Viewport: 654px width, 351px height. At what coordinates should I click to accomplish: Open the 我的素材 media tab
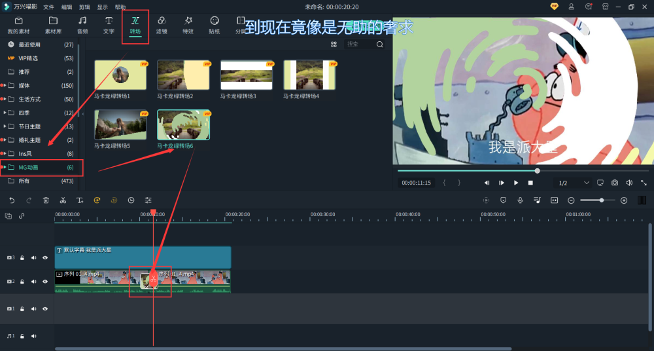click(18, 25)
